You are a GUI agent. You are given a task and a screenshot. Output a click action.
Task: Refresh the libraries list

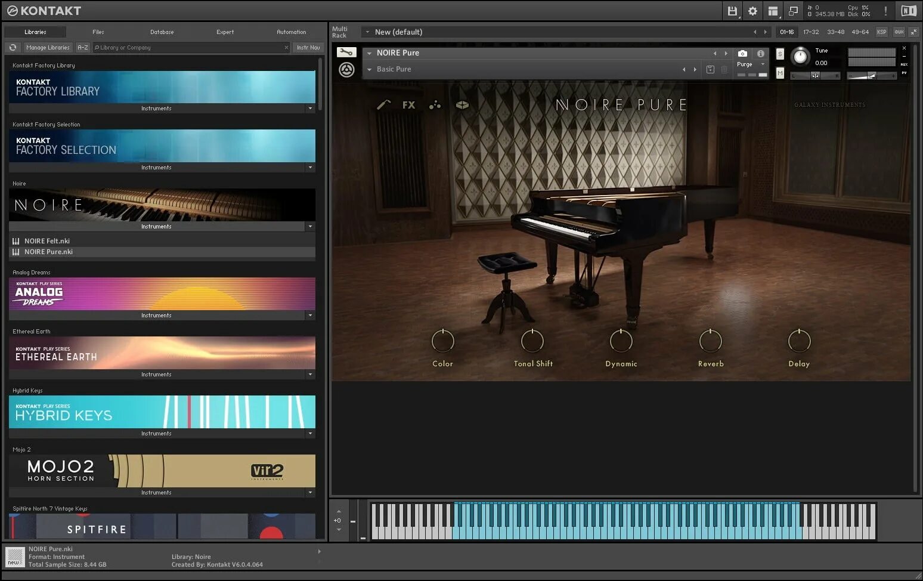coord(13,47)
